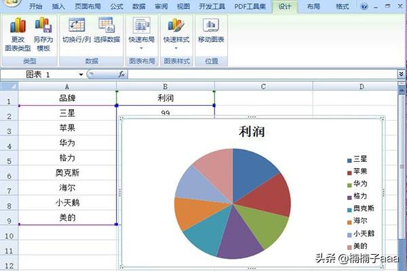The height and width of the screenshot is (271, 407).
Task: Open the 公式 ribbon tab
Action: point(117,6)
